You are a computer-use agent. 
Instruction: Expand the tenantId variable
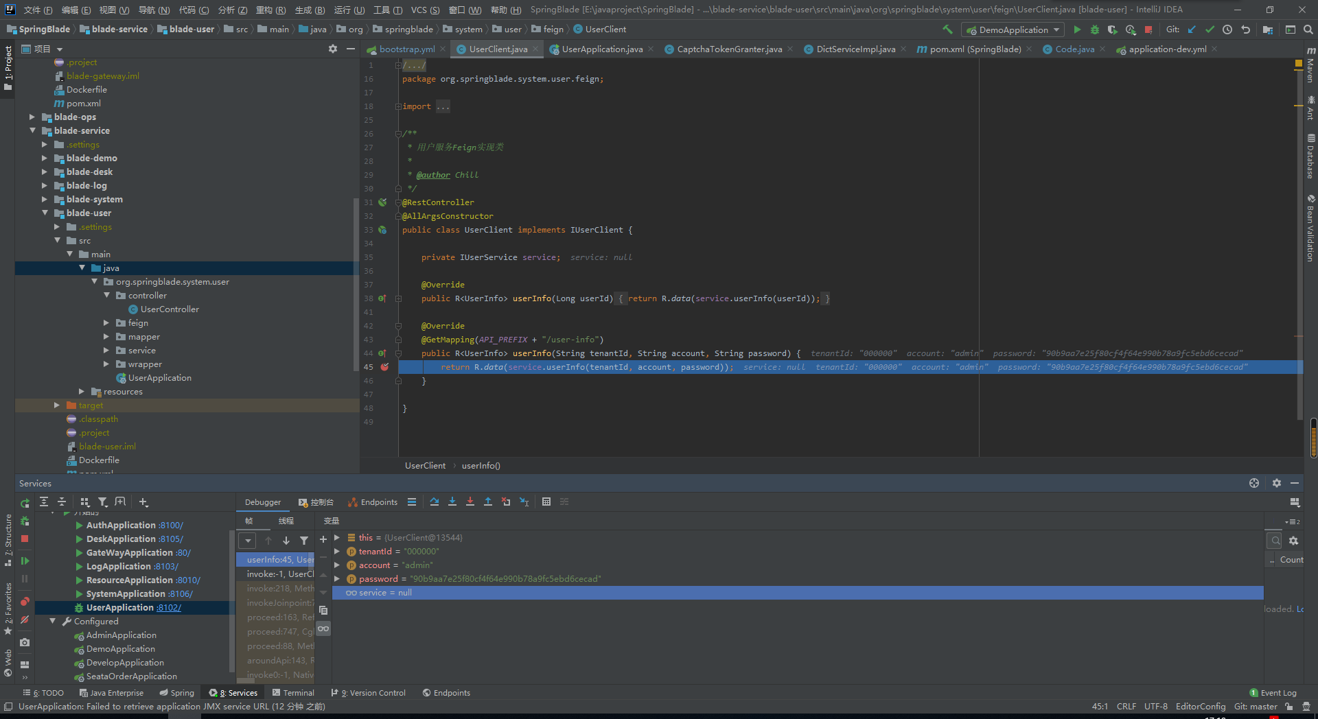337,551
